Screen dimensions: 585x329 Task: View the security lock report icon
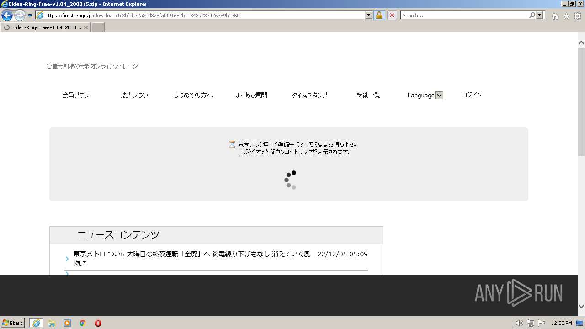[x=379, y=15]
